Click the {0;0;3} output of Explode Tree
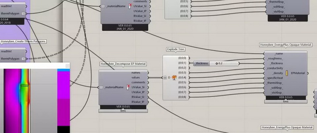This screenshot has height=133, width=317. [182, 73]
